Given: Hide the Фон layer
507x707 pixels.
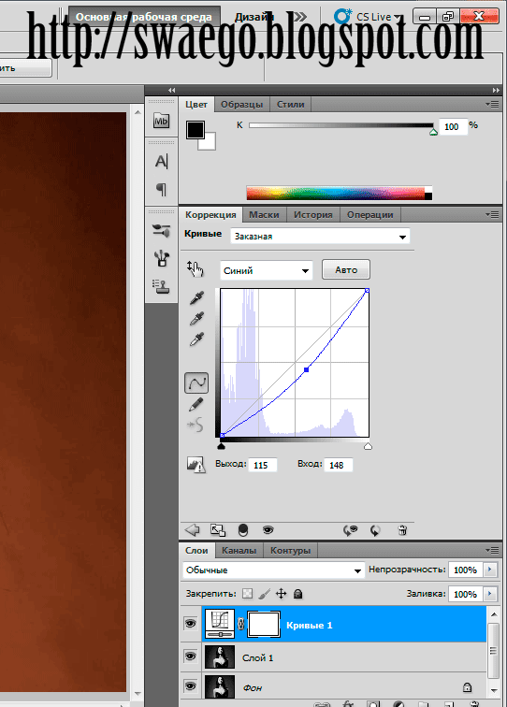Looking at the screenshot, I should tap(190, 685).
